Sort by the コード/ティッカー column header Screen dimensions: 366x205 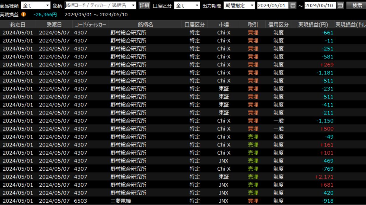(x=90, y=24)
